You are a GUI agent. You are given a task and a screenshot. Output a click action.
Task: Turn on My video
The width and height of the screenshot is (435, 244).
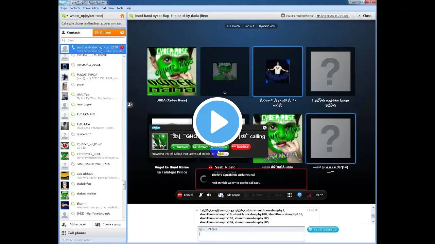[254, 195]
